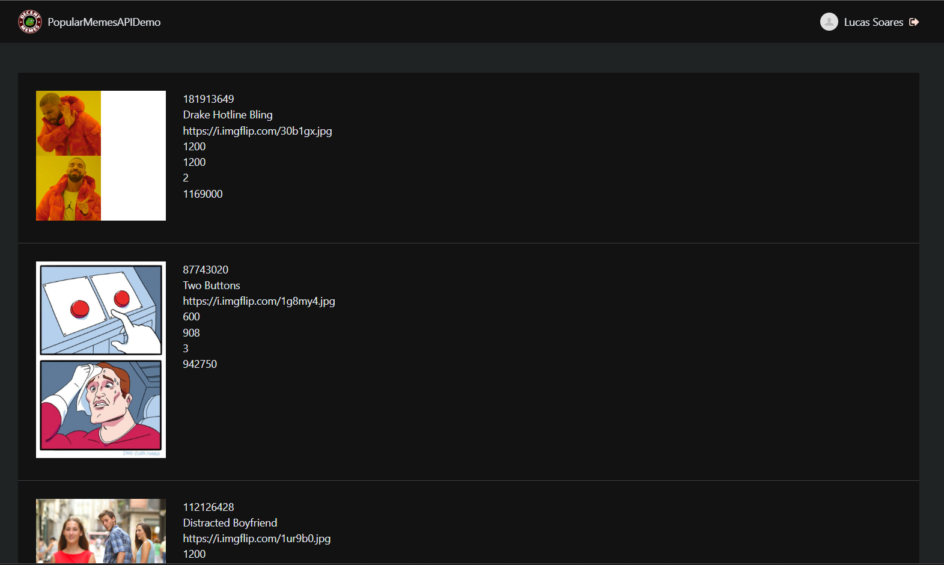Screen dimensions: 944x565
Task: Click the Distracted Boyfriend name text
Action: click(230, 523)
